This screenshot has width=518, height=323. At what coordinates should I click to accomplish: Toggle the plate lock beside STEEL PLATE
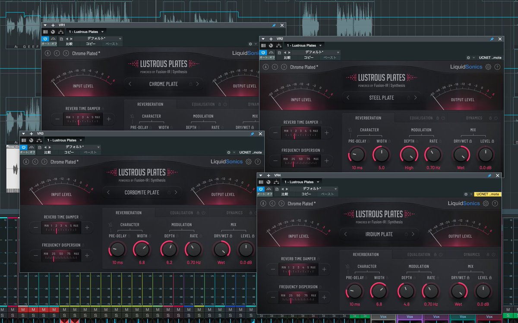pos(408,97)
